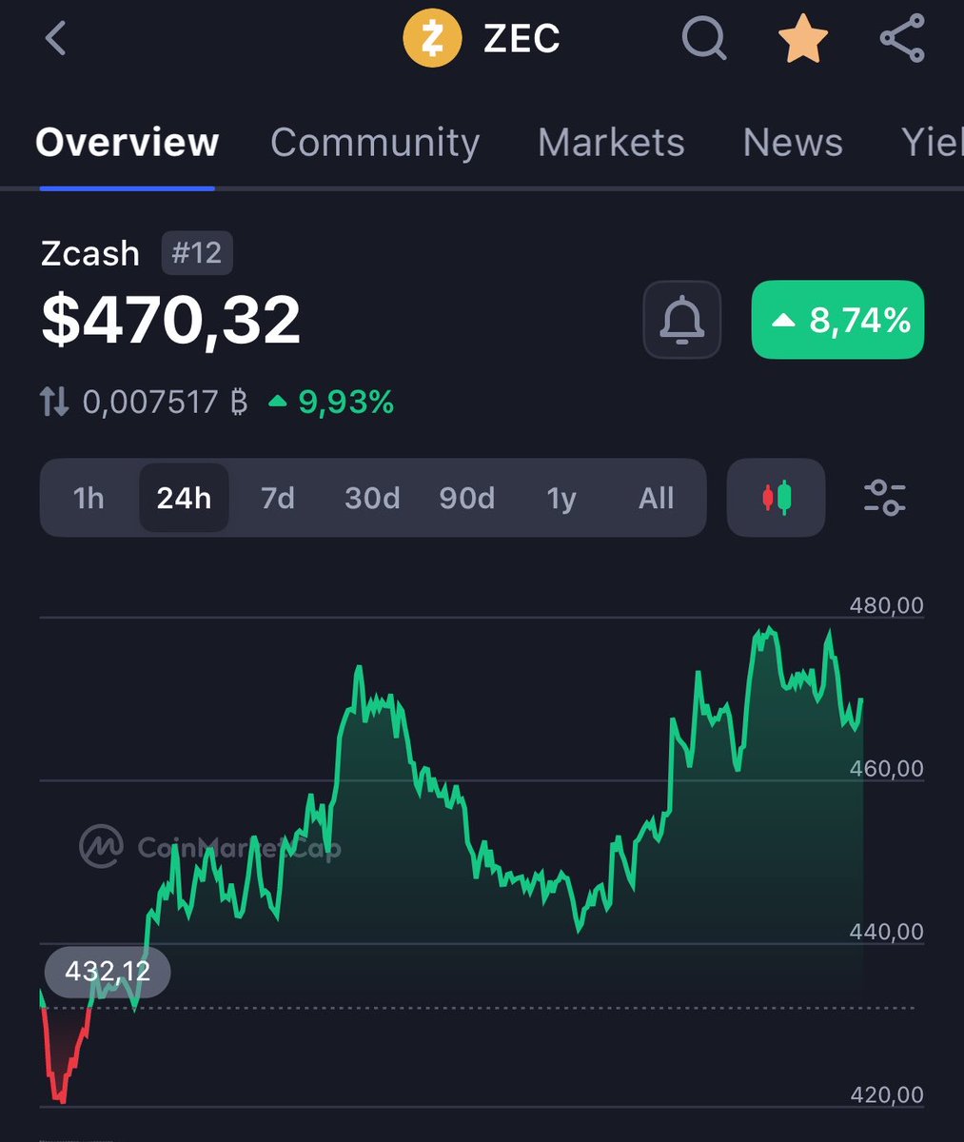Tap the 432,12 opening price label
The width and height of the screenshot is (964, 1142).
(x=108, y=972)
